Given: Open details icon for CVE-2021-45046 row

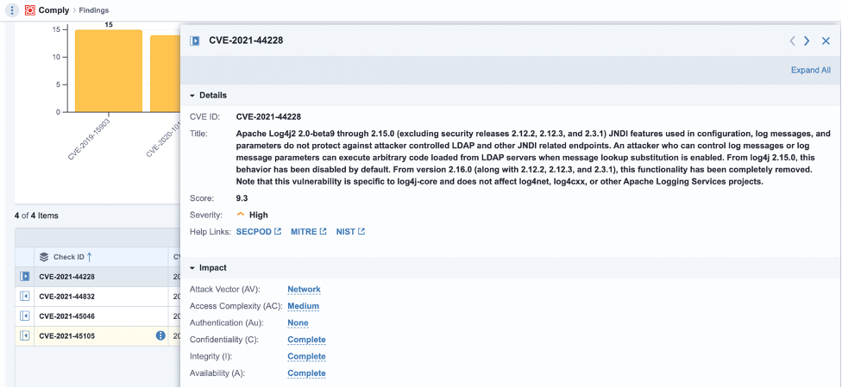Looking at the screenshot, I should 24,316.
